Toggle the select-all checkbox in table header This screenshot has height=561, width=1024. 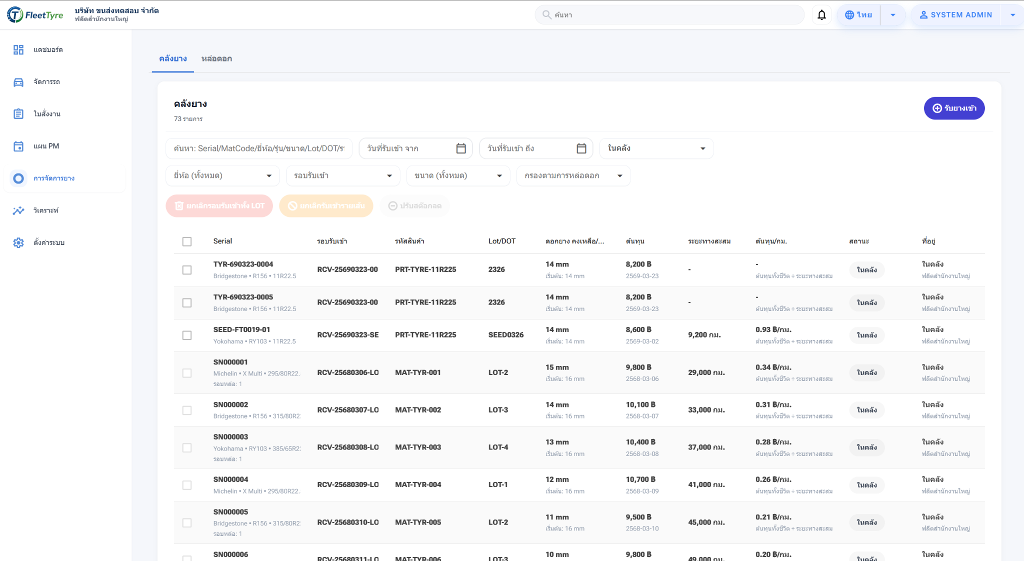point(187,241)
